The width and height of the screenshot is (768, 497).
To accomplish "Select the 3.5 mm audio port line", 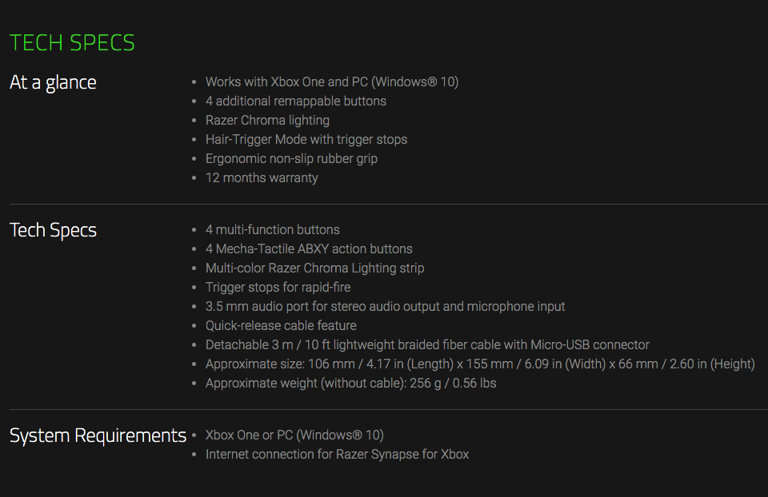I will [x=385, y=306].
